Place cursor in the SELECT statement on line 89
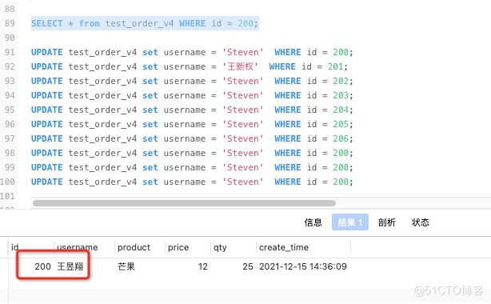This screenshot has height=304, width=491. 145,23
